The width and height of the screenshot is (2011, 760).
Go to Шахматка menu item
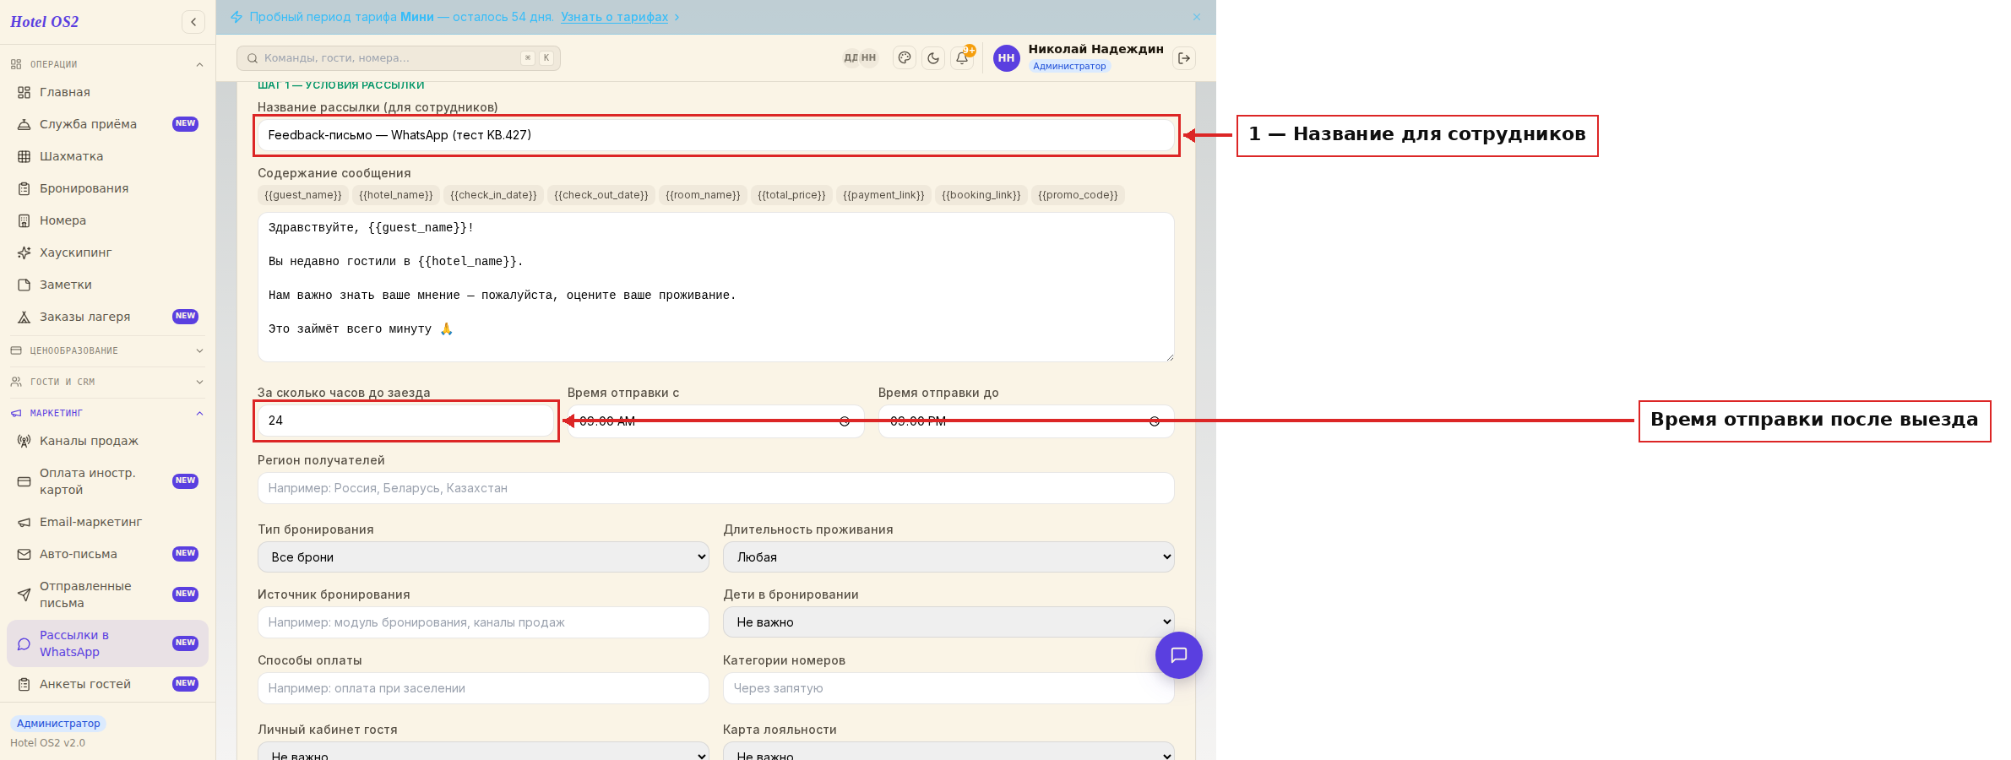click(107, 156)
